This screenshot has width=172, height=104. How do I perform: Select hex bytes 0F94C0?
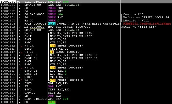click(x=30, y=93)
